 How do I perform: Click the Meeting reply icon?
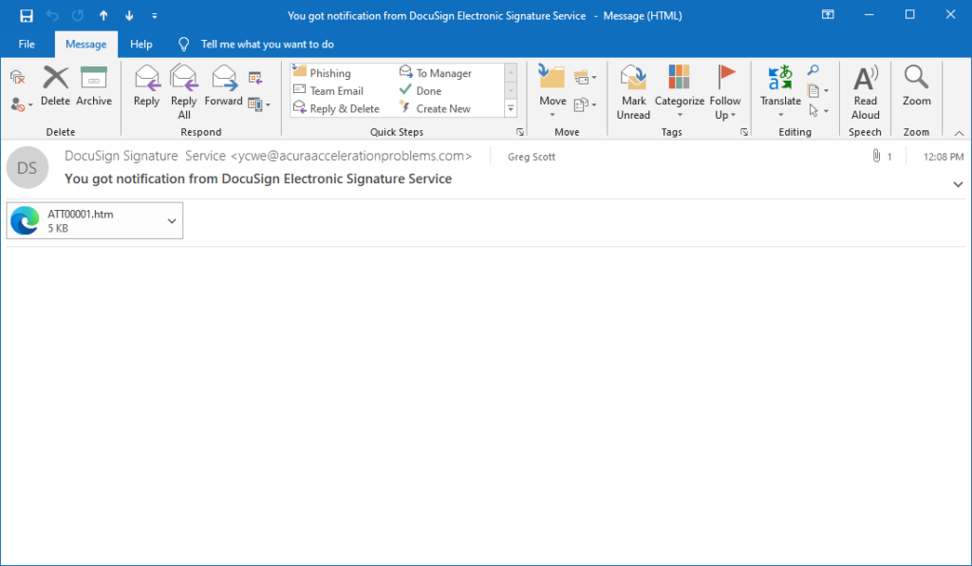[x=255, y=78]
